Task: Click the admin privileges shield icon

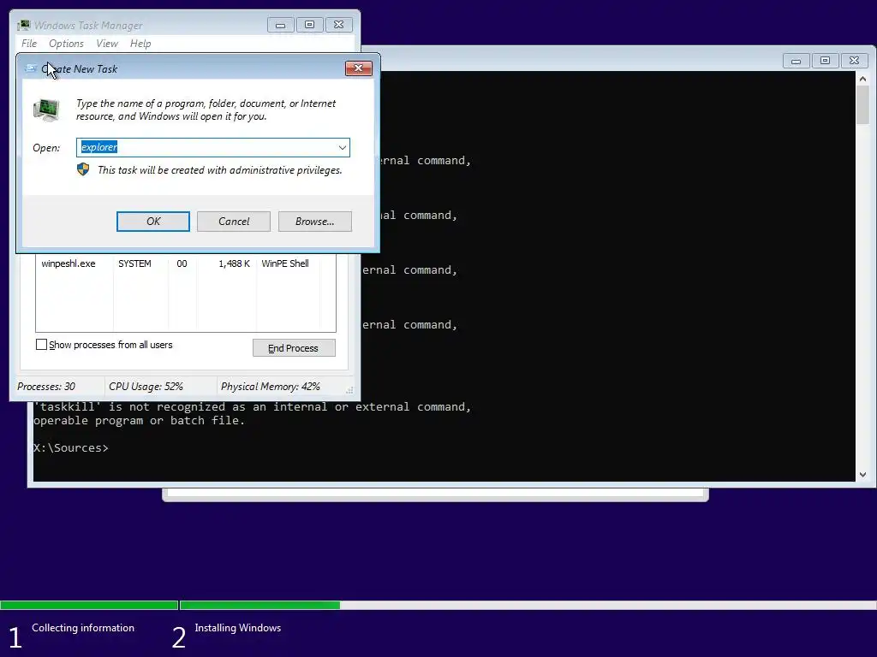Action: click(83, 169)
